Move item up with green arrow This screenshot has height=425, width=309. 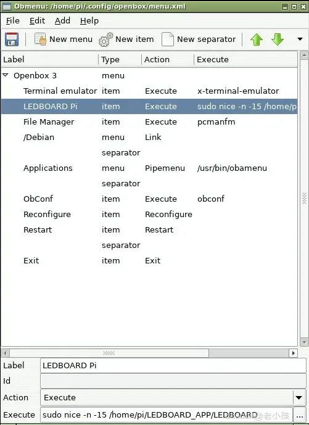257,39
